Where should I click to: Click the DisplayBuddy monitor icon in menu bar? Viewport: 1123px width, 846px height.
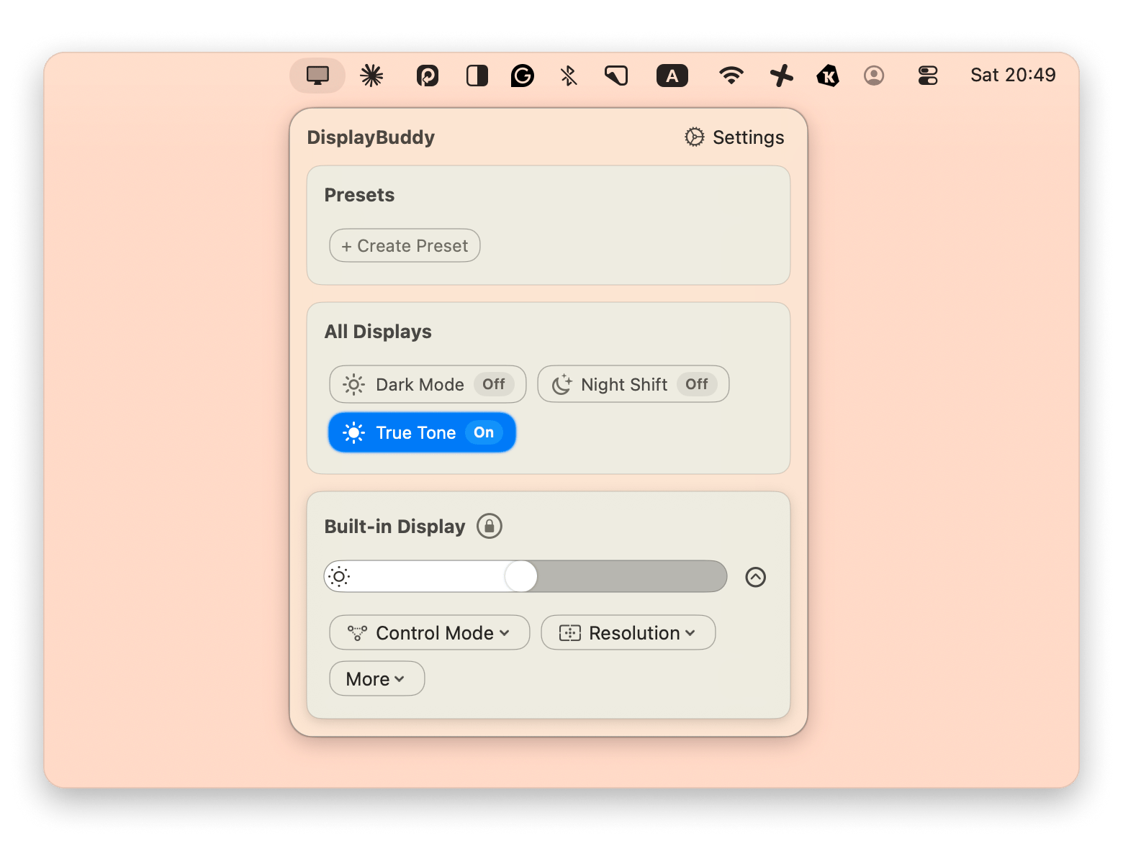(317, 76)
